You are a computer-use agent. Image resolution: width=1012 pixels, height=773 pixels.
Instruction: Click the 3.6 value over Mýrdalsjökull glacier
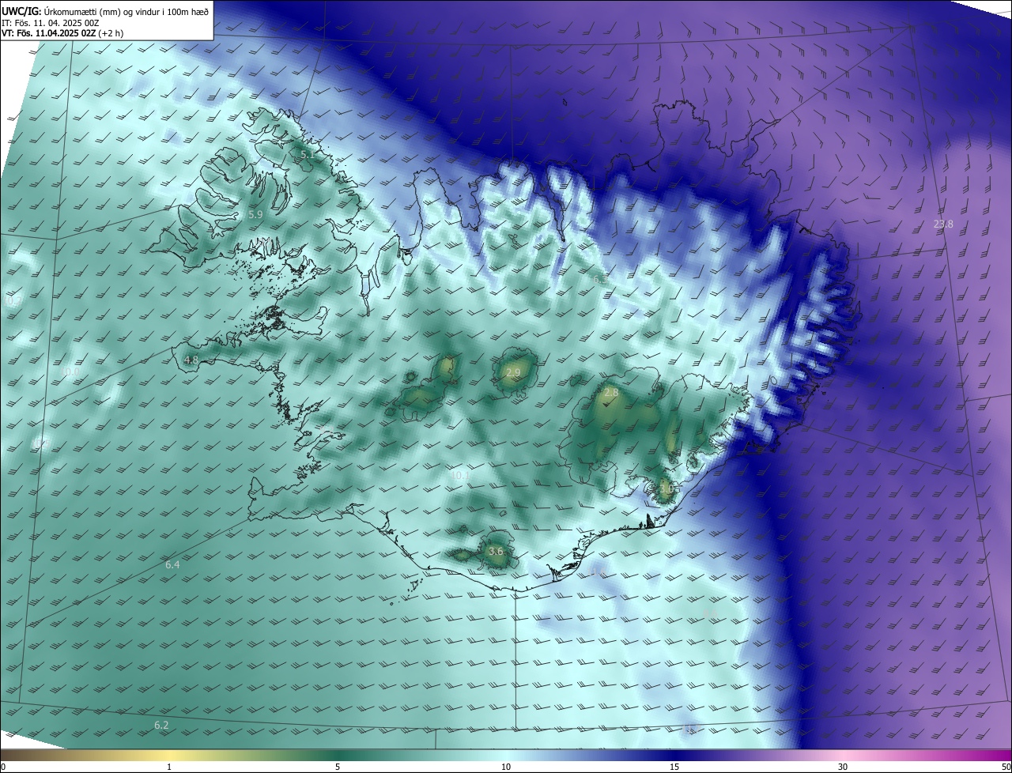[496, 551]
